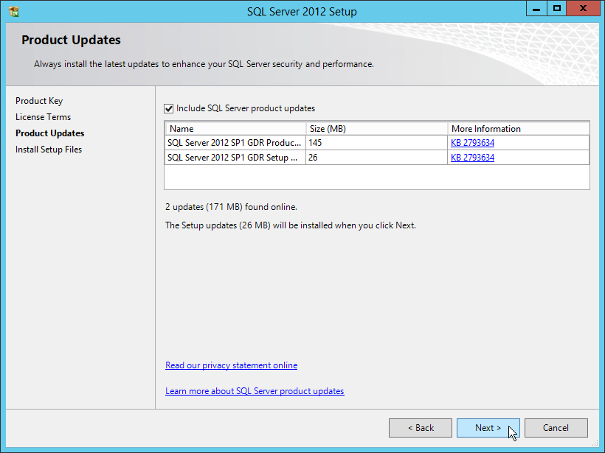Screen dimensions: 605x453
Task: Select the License Terms step in the sidebar
Action: pyautogui.click(x=43, y=116)
